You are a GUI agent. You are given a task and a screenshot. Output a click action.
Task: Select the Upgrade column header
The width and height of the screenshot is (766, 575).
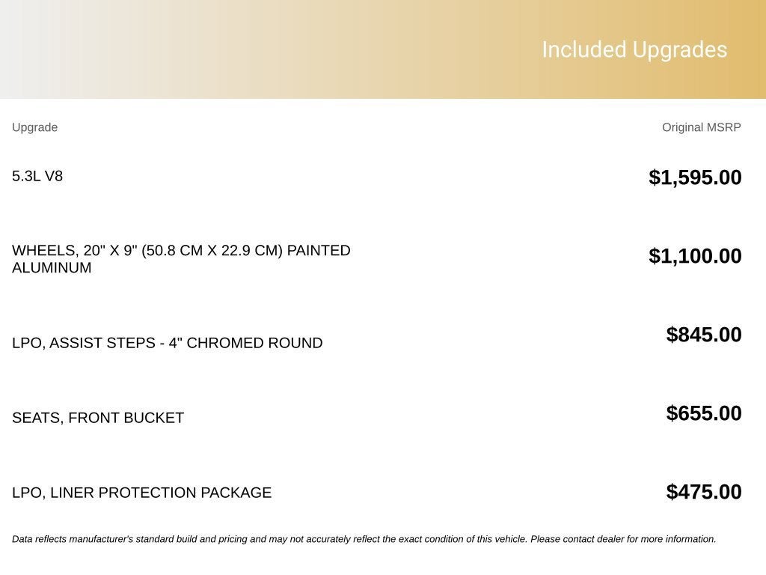click(34, 127)
